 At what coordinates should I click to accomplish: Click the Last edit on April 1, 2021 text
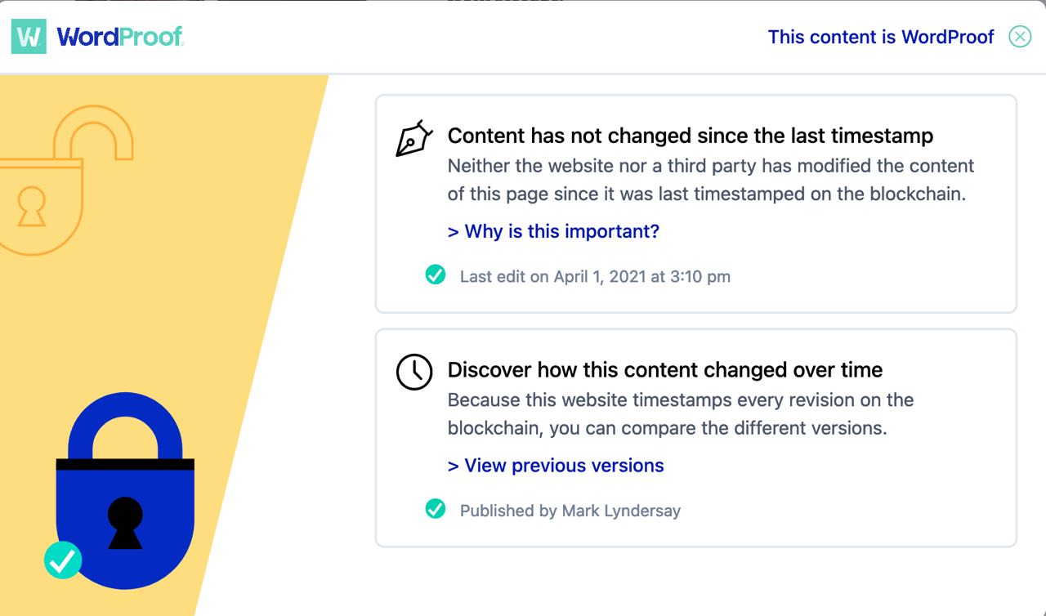pos(595,276)
